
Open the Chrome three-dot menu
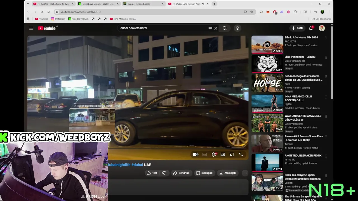[x=329, y=12]
